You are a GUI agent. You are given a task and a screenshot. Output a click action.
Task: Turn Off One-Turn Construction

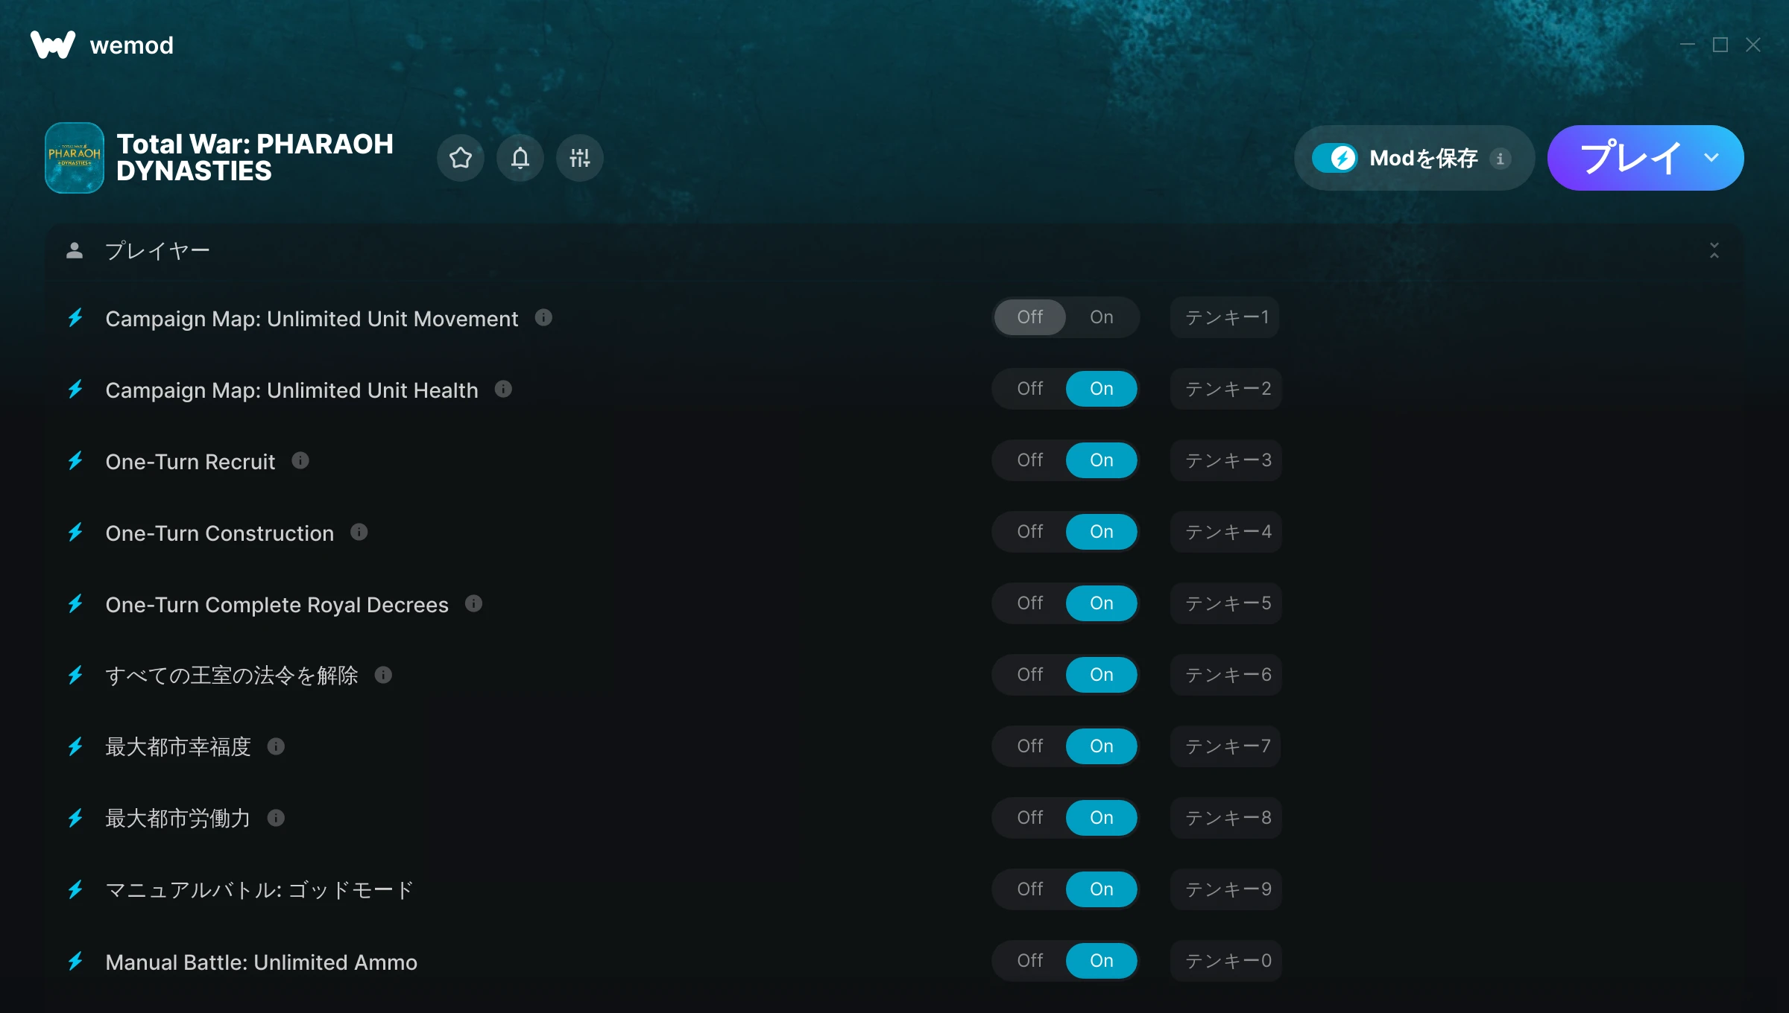[x=1030, y=532]
